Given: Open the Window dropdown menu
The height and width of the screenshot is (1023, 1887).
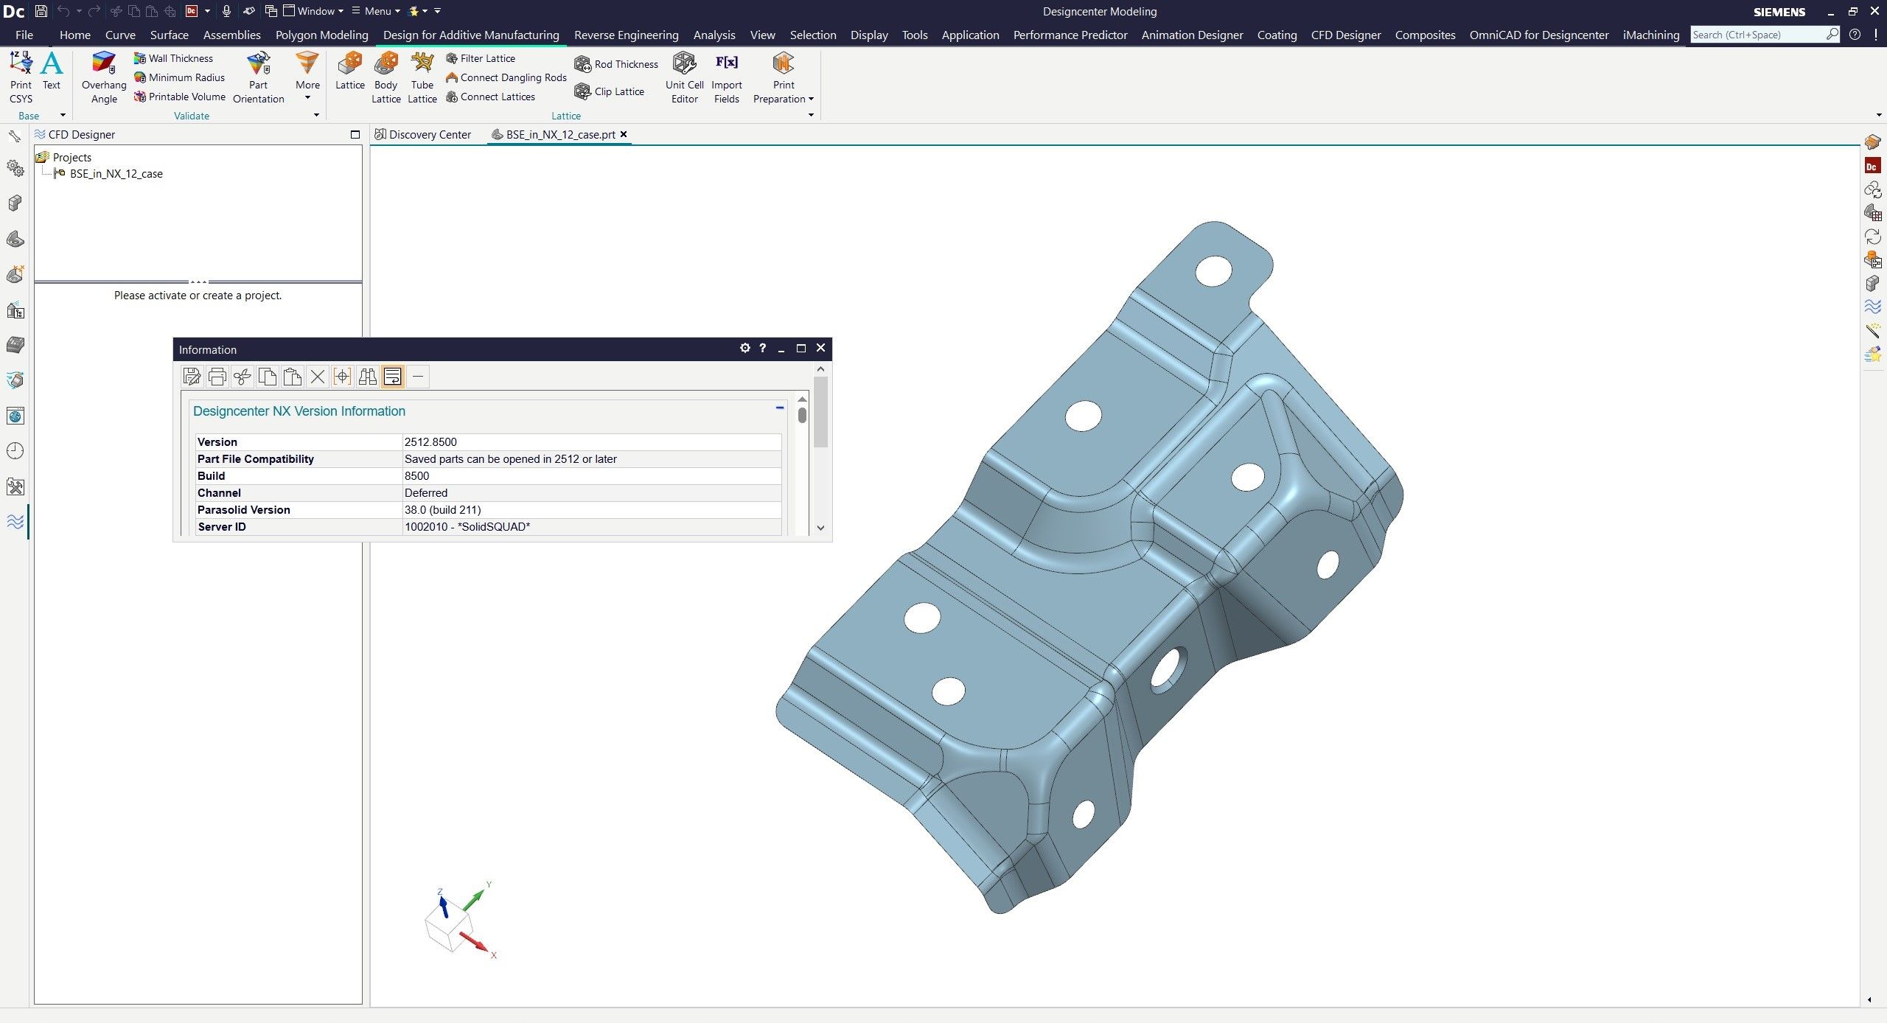Looking at the screenshot, I should click(x=314, y=11).
